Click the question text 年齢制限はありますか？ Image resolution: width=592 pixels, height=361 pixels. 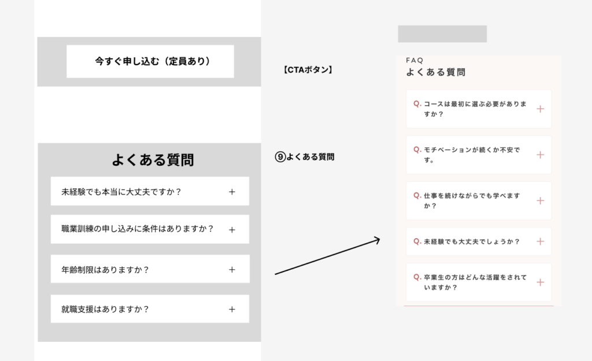click(x=105, y=269)
